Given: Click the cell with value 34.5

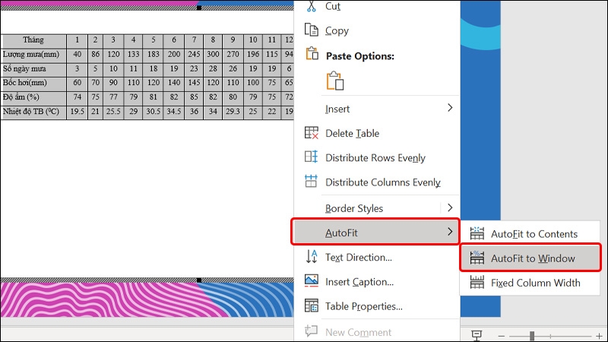Looking at the screenshot, I should tap(174, 112).
